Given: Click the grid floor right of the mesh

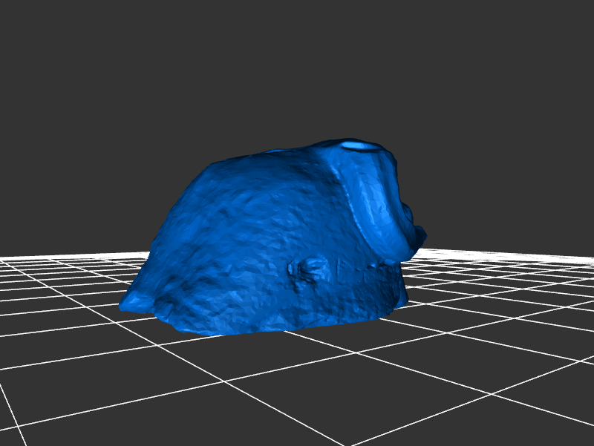Looking at the screenshot, I should (x=490, y=297).
